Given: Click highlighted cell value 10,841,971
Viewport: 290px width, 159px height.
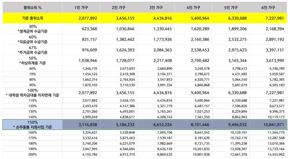Looking at the screenshot, I should (274, 125).
